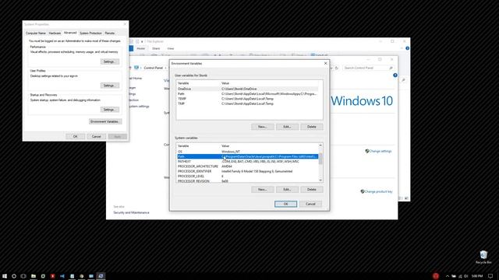Click the system variables scrollbar thumb
This screenshot has width=499, height=280.
320,159
